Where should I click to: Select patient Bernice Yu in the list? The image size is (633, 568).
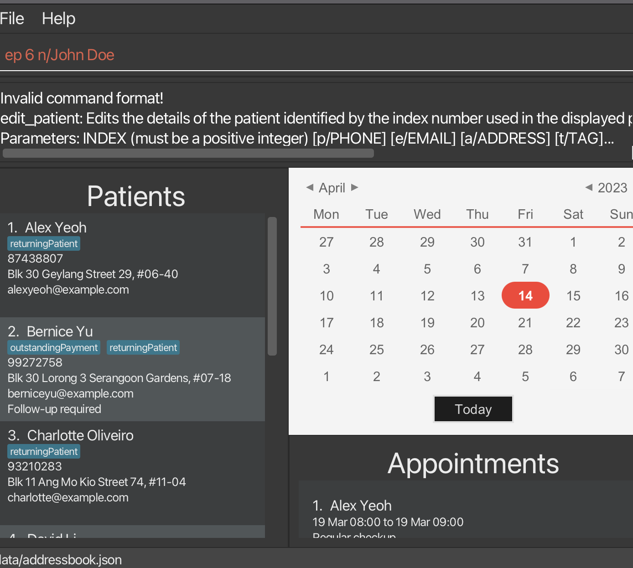(132, 369)
